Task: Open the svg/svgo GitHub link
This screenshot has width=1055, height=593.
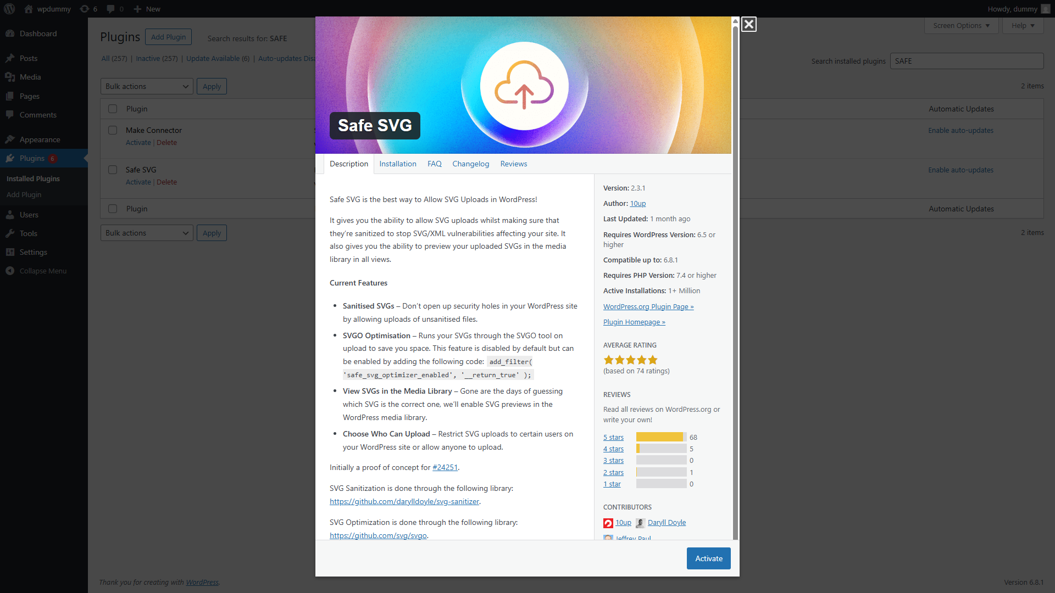Action: coord(378,536)
